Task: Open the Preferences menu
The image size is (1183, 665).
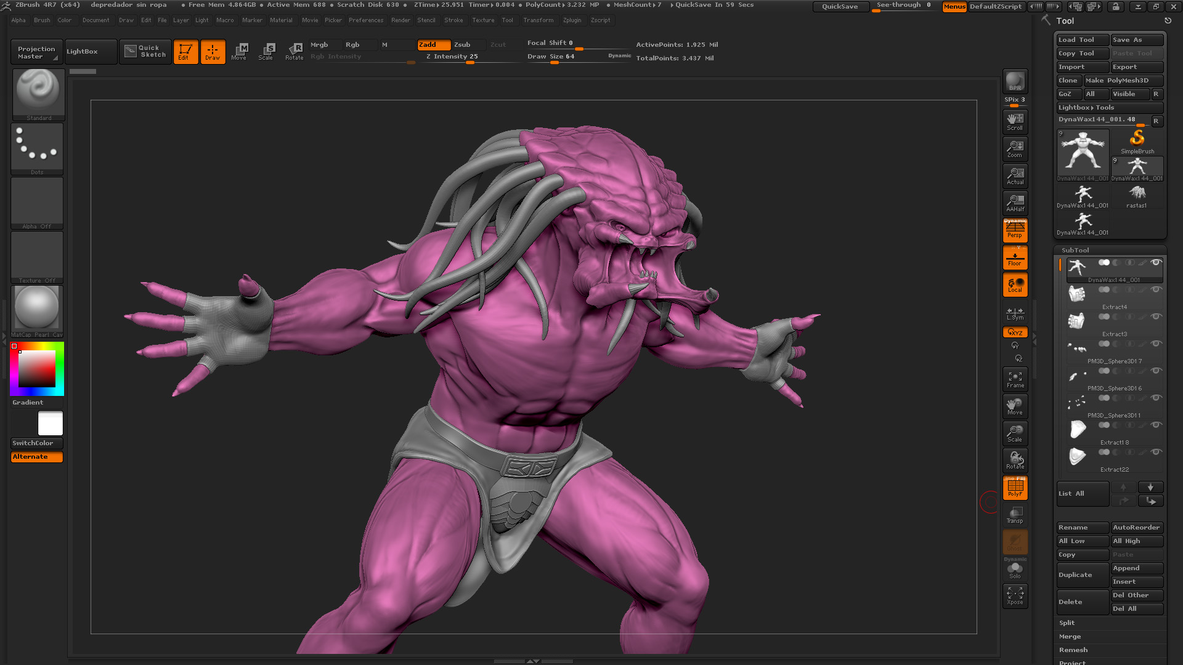Action: (366, 20)
